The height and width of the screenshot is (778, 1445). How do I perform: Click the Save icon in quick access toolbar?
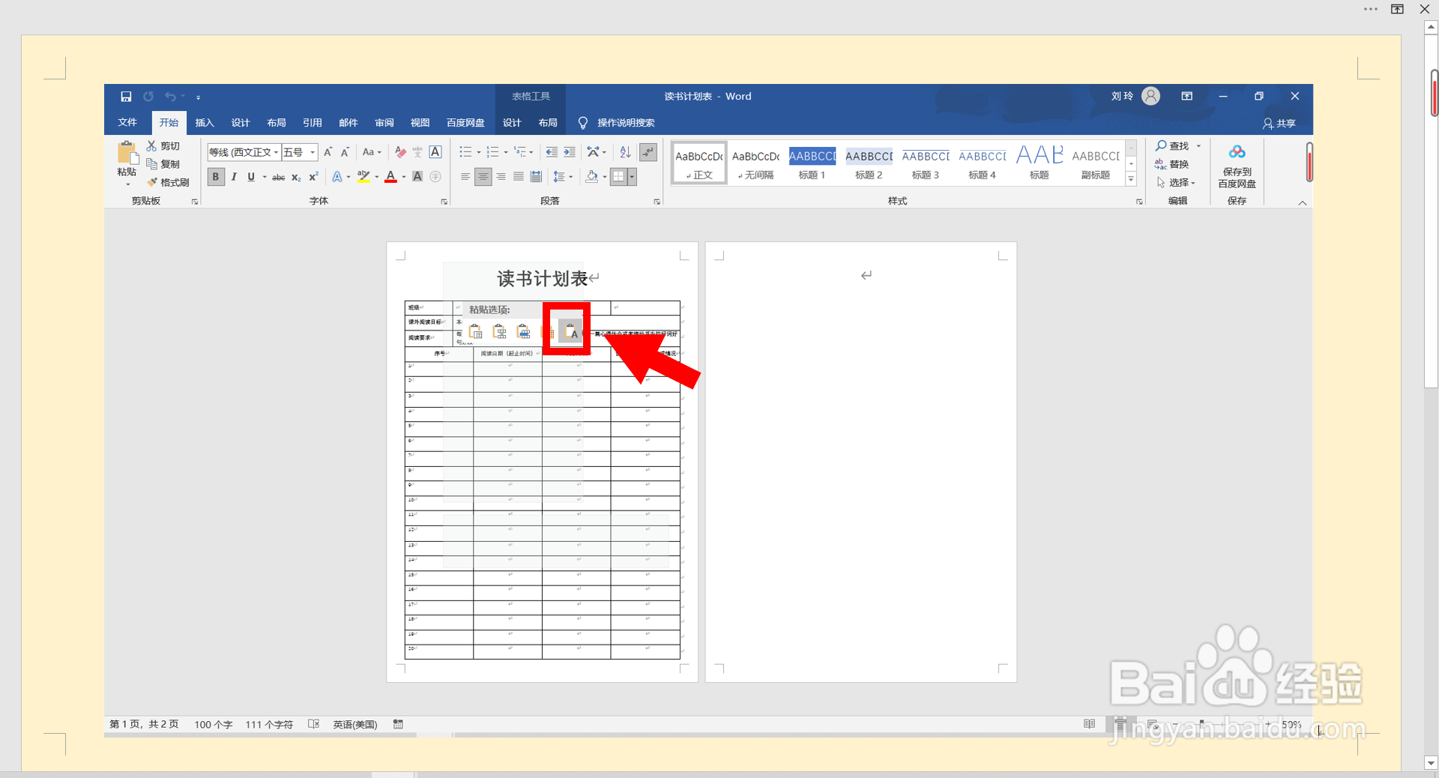click(126, 97)
